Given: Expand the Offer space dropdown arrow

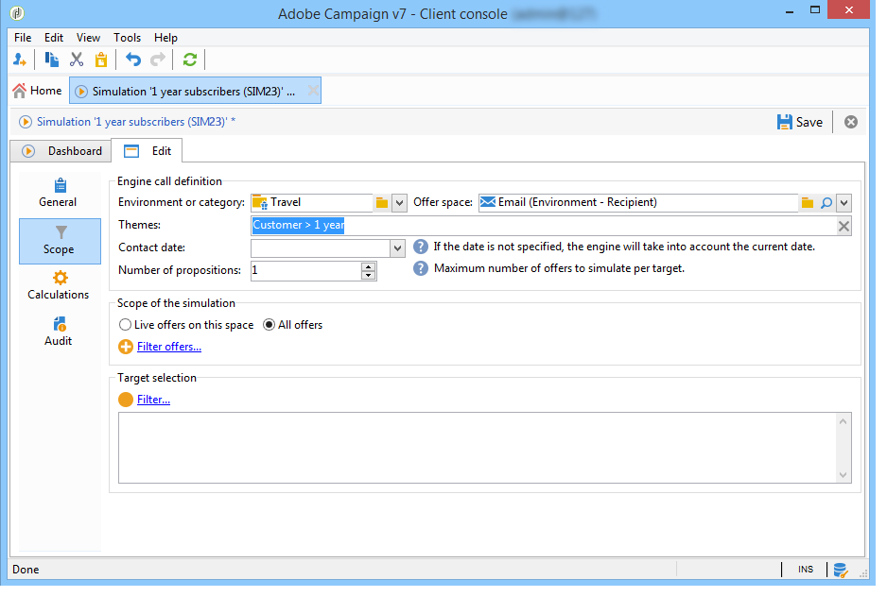Looking at the screenshot, I should [x=844, y=203].
